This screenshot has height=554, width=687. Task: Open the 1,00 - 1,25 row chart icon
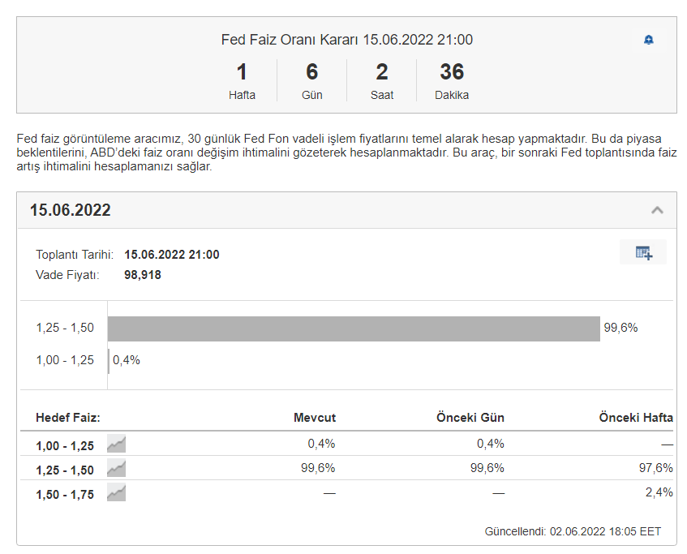click(116, 444)
